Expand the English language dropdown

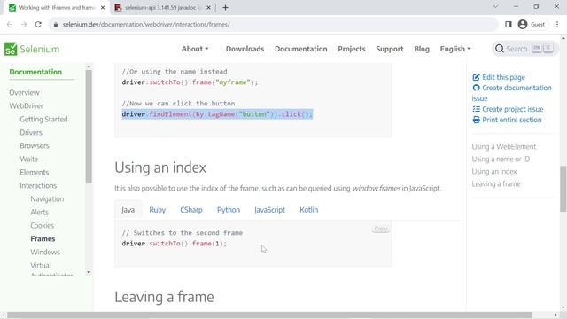[455, 49]
